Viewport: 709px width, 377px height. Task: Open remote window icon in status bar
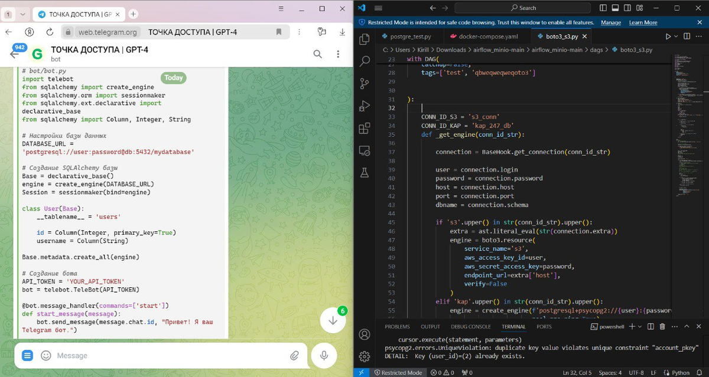(x=362, y=372)
